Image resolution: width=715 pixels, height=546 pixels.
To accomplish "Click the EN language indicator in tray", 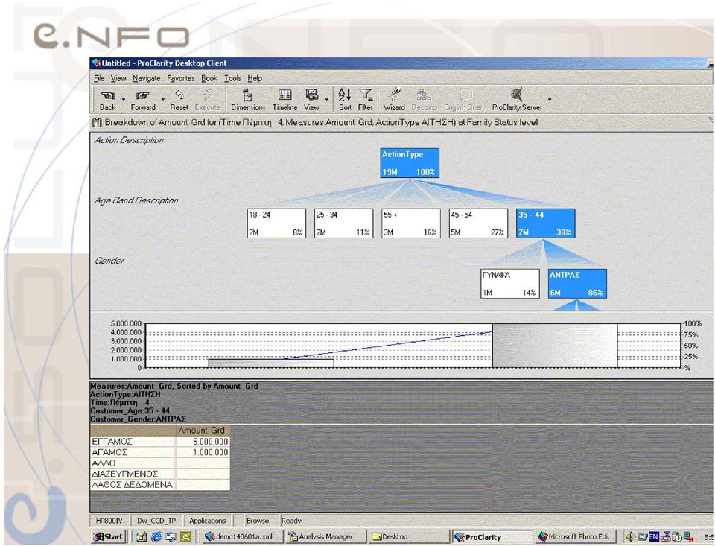I will [654, 536].
